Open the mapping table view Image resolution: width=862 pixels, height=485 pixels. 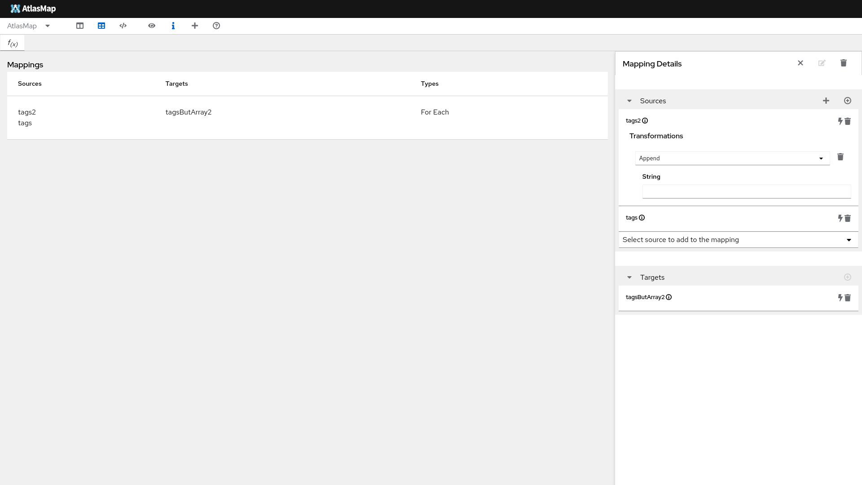[101, 26]
